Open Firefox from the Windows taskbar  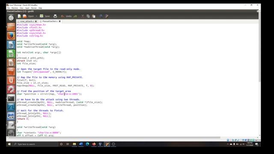(94, 144)
